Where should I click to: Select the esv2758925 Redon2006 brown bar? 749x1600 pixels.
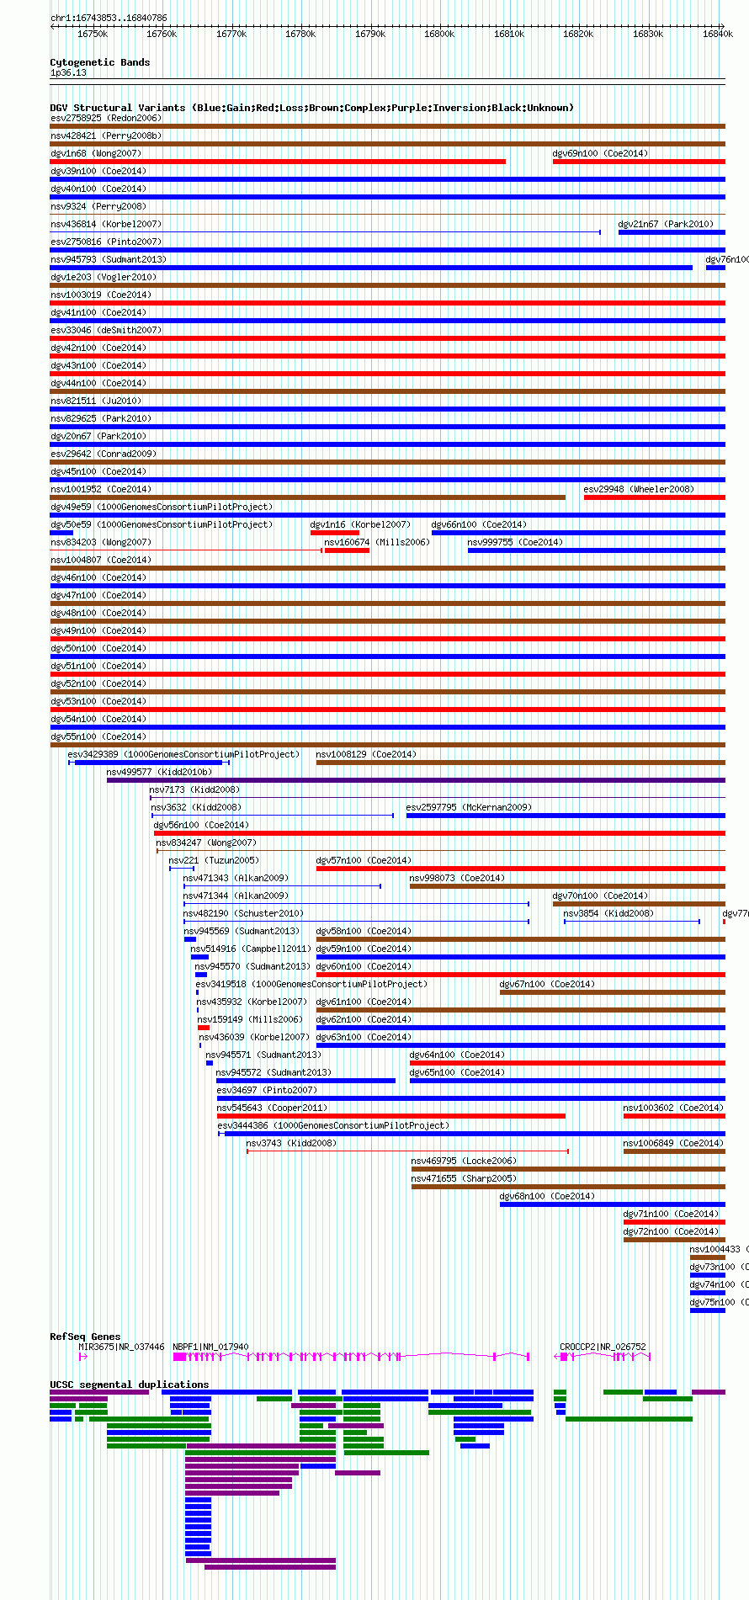387,126
